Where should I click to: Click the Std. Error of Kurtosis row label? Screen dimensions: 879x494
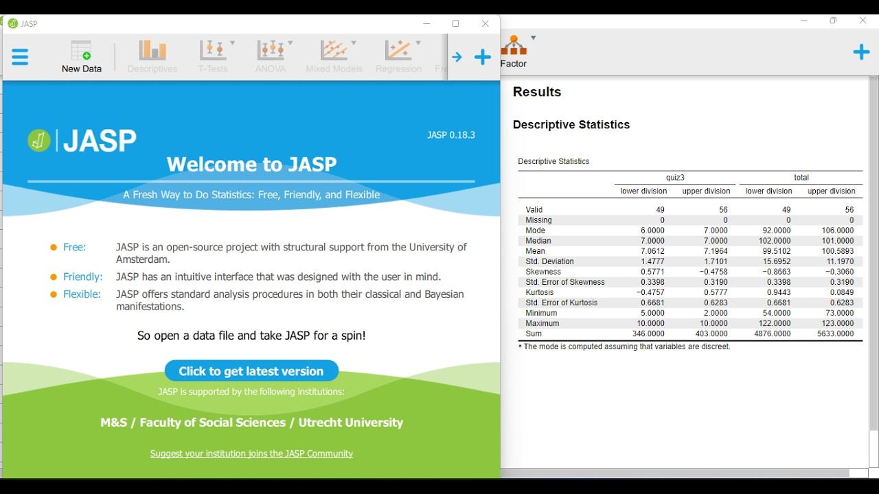tap(562, 303)
